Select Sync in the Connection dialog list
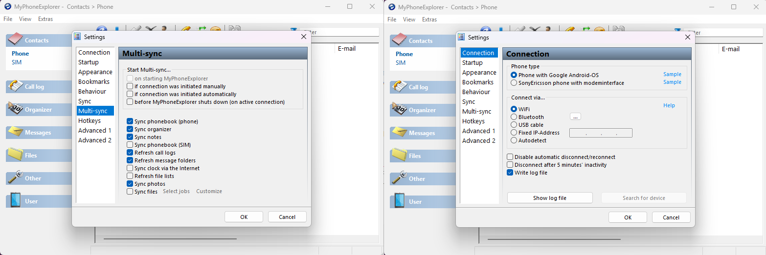 [x=469, y=101]
